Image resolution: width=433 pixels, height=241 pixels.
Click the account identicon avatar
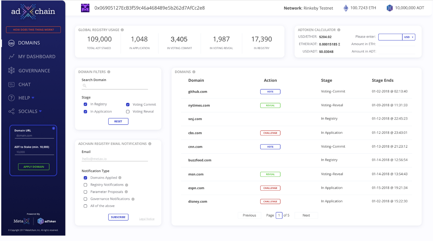(85, 8)
